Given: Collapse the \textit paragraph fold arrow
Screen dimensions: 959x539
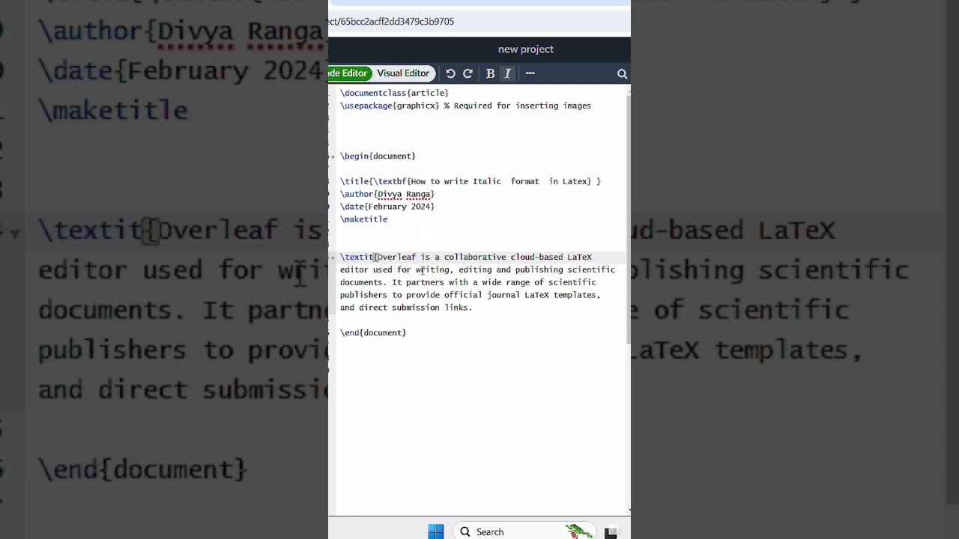Looking at the screenshot, I should tap(333, 258).
